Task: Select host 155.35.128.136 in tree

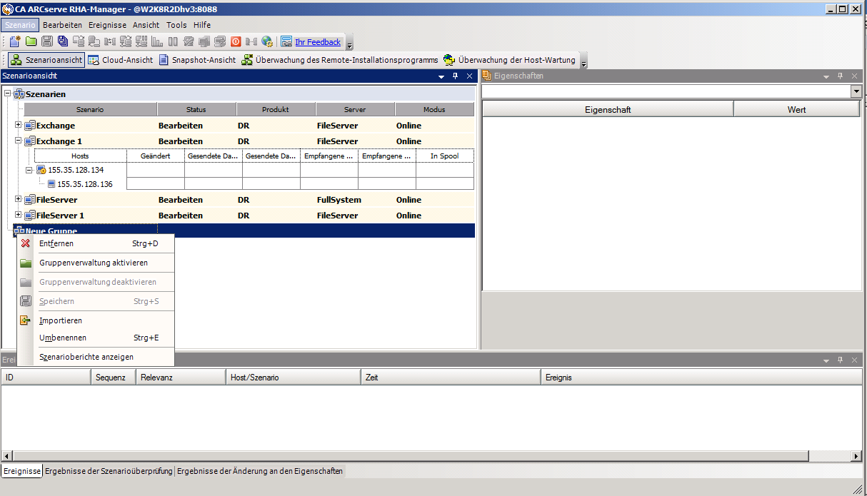Action: pyautogui.click(x=84, y=184)
